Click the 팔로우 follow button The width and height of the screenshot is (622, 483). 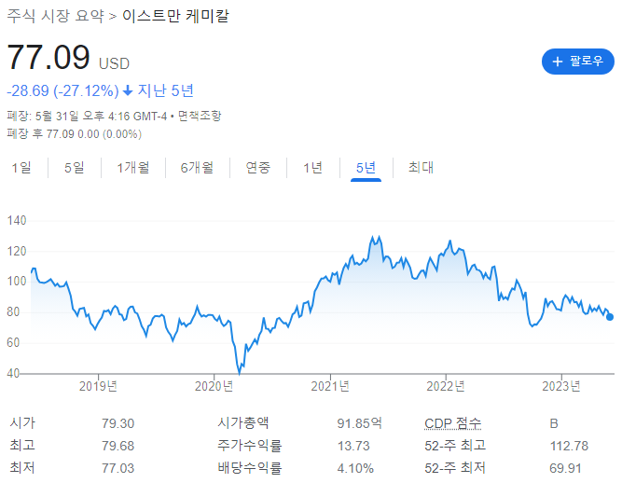point(577,62)
